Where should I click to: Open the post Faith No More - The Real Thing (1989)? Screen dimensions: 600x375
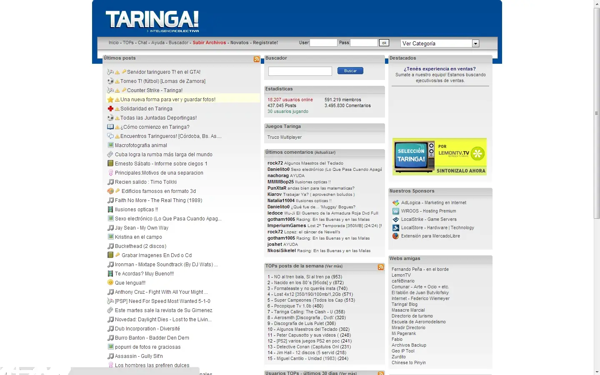click(158, 200)
